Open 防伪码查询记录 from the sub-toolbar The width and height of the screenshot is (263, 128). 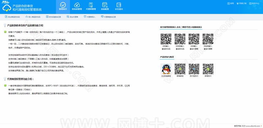pyautogui.click(x=53, y=17)
